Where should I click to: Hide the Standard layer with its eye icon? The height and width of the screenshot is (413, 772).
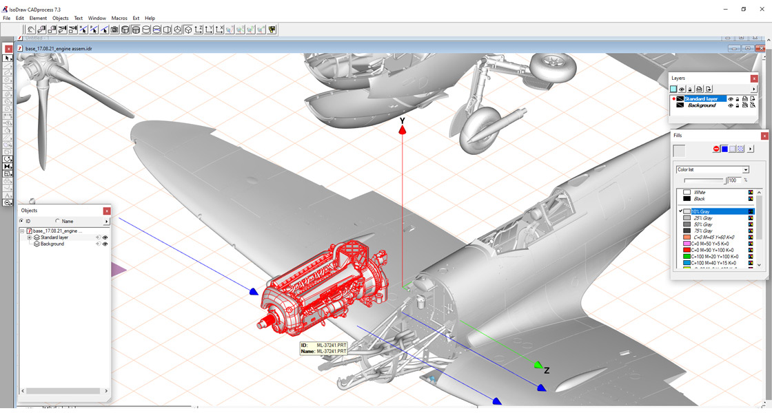[731, 99]
